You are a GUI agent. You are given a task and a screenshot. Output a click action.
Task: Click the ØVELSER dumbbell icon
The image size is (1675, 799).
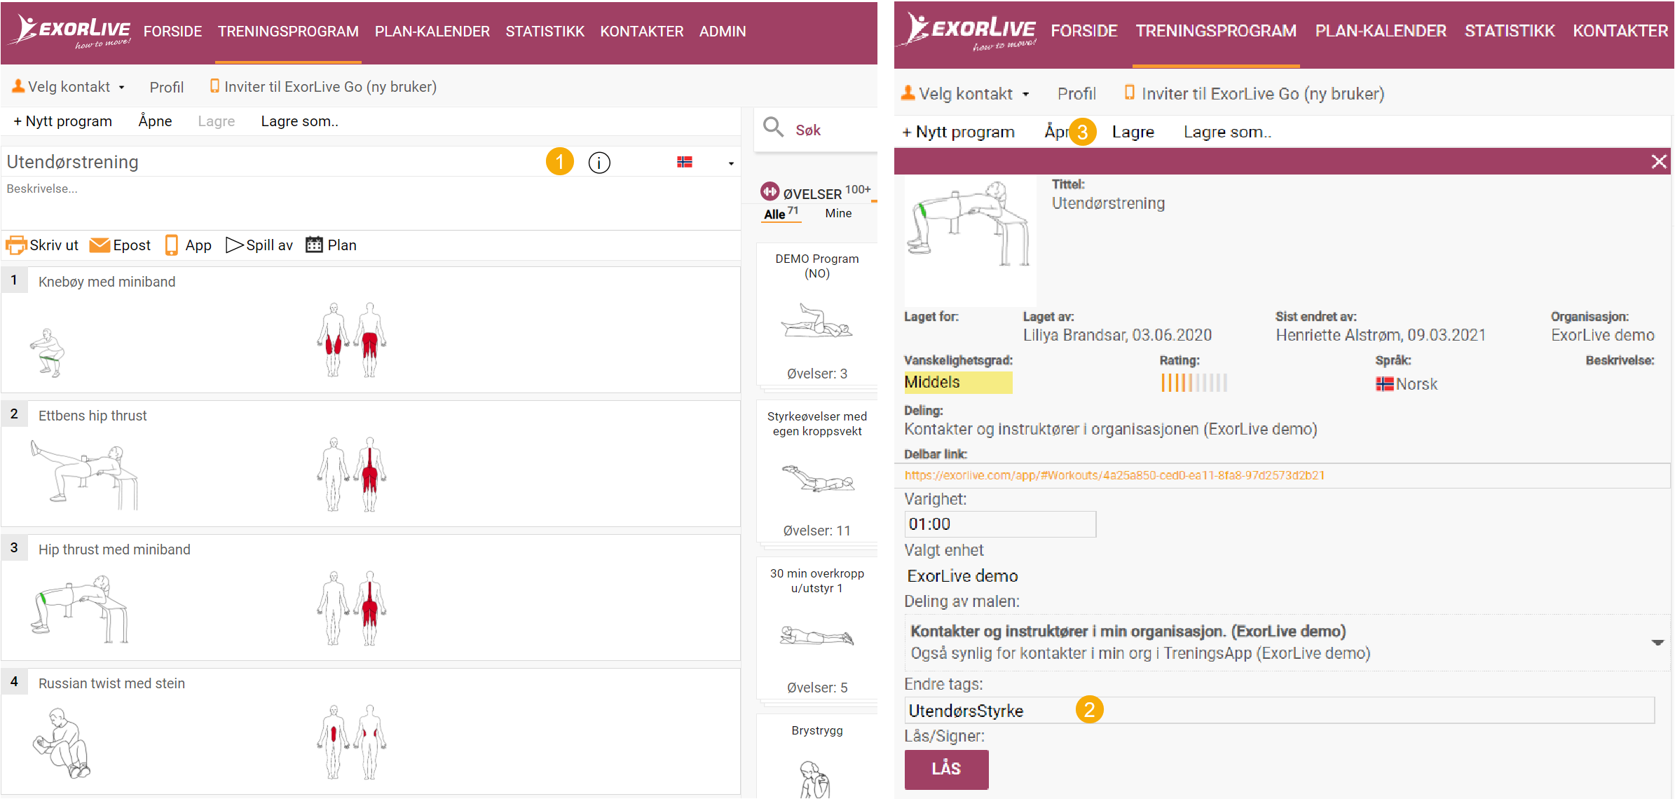pyautogui.click(x=770, y=191)
